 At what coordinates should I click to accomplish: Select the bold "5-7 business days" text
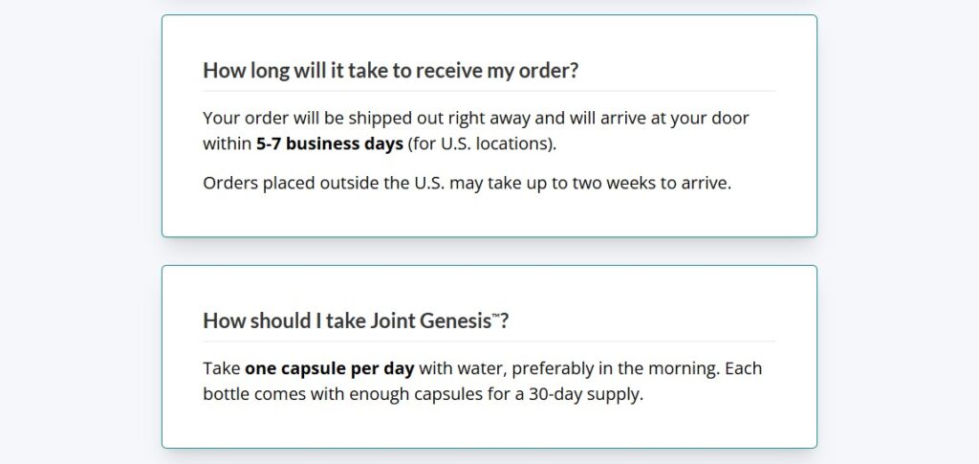coord(329,144)
